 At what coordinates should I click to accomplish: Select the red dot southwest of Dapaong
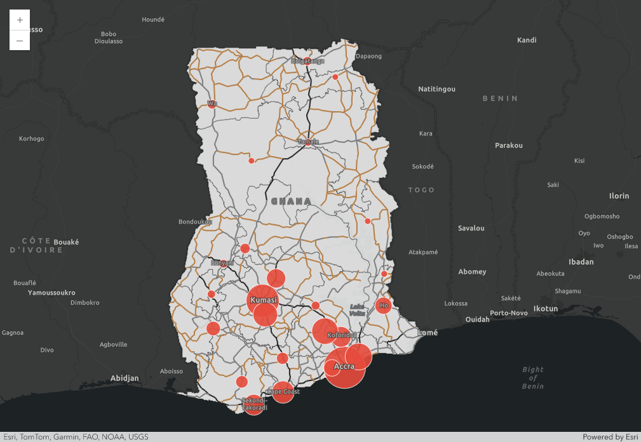point(335,77)
